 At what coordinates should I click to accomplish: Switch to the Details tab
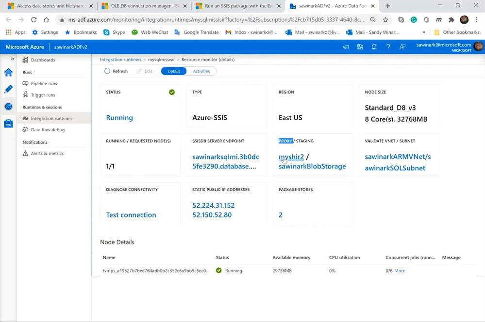(174, 71)
